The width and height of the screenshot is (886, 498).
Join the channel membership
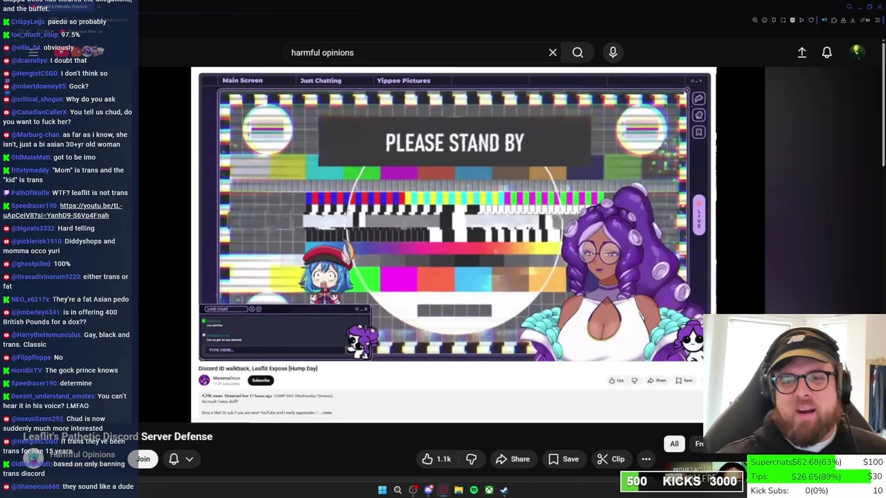pyautogui.click(x=143, y=459)
